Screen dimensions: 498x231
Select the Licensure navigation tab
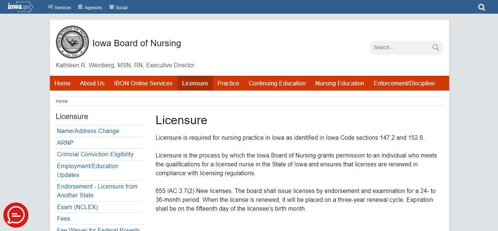195,83
